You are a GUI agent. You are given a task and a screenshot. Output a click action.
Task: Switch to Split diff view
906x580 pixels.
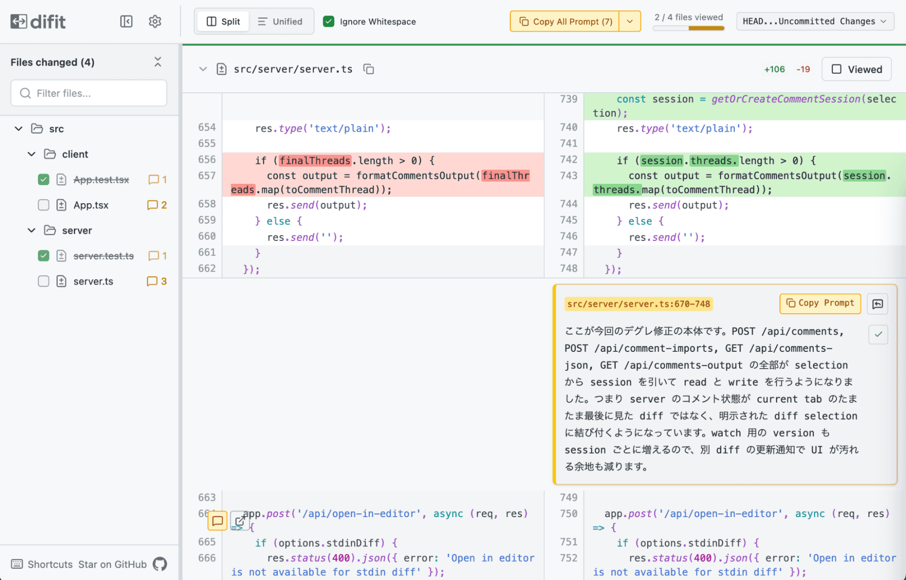223,21
